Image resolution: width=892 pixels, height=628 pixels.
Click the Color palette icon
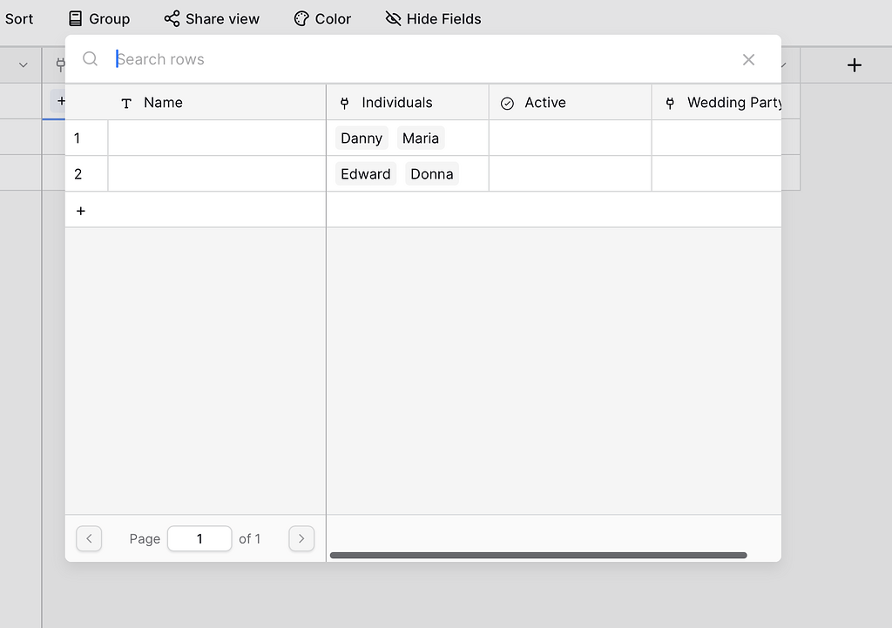click(301, 18)
